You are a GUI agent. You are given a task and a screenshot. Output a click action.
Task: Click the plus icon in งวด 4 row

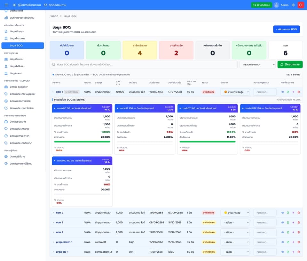[x=293, y=232]
